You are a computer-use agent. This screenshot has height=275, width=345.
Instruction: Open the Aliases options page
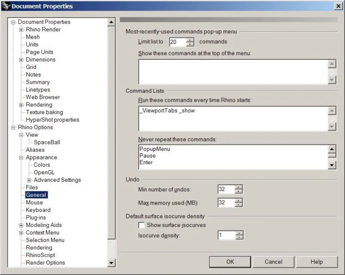[35, 150]
